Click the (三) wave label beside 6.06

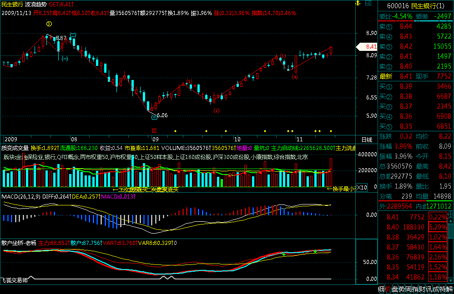click(x=154, y=117)
